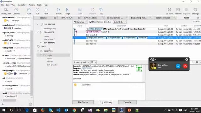
Task: Click the File Status bottom tab
Action: tap(83, 102)
